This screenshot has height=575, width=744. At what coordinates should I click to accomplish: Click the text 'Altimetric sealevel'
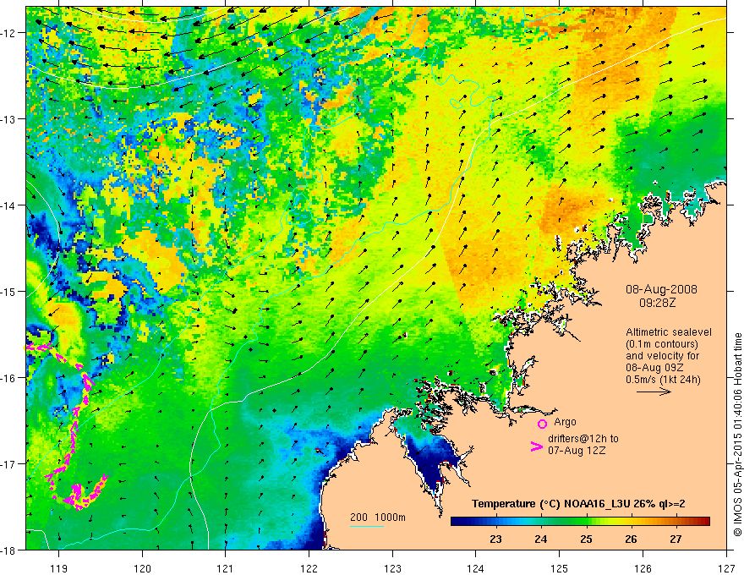click(x=669, y=332)
